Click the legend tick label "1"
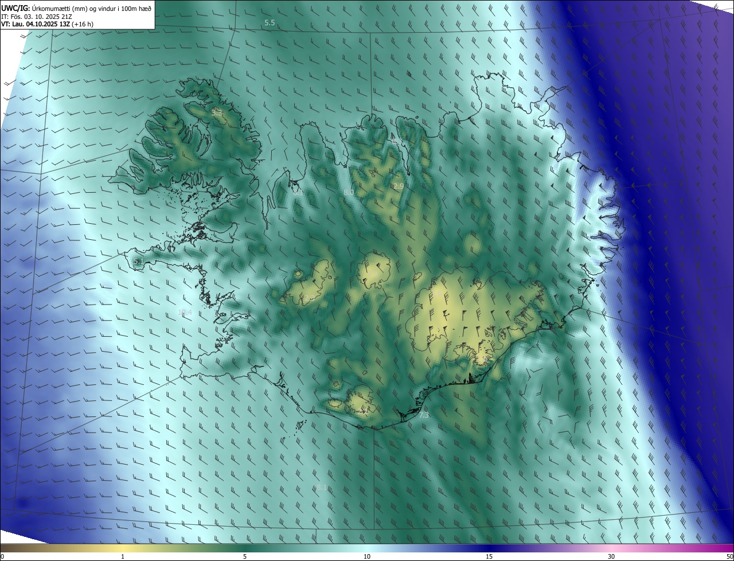This screenshot has width=734, height=561. point(123,557)
